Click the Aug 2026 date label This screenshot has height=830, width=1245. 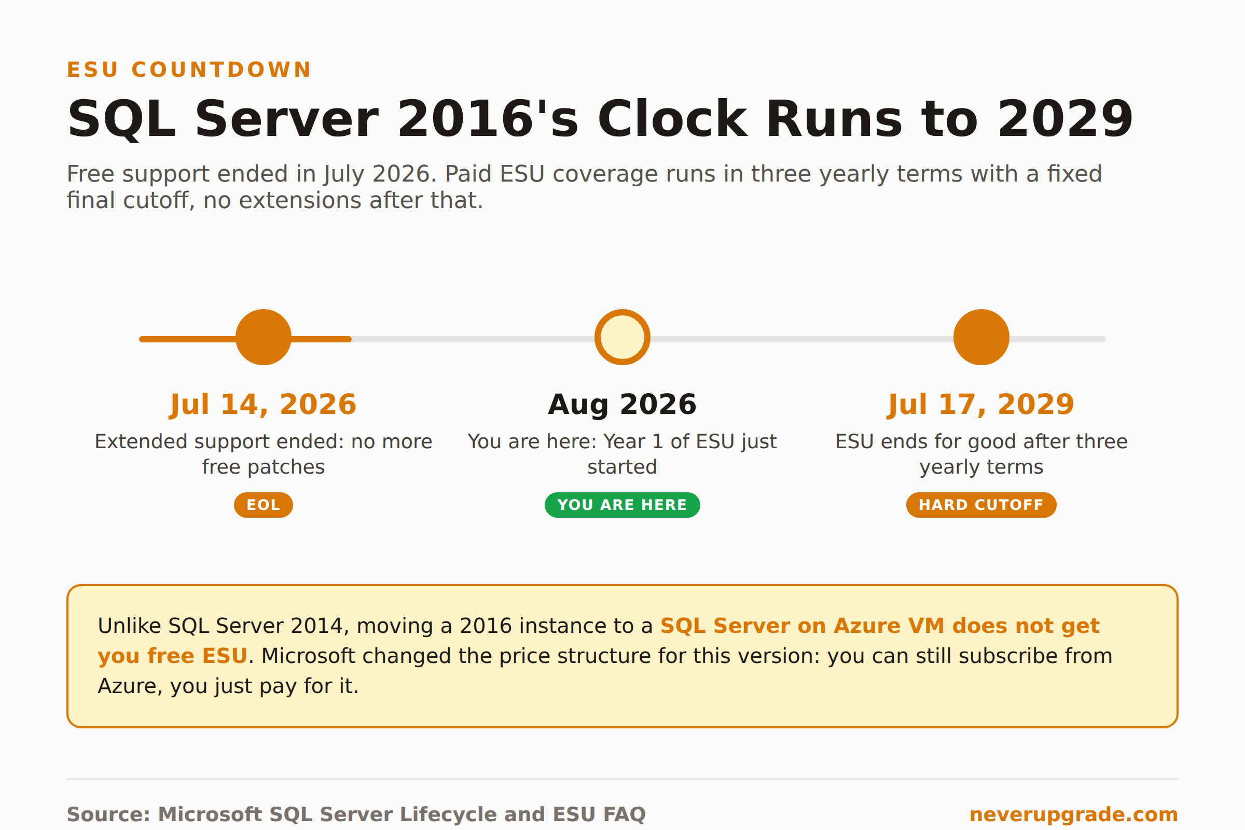[622, 405]
